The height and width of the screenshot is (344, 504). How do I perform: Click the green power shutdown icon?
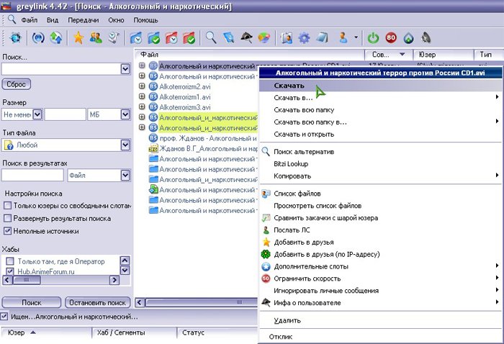[373, 38]
